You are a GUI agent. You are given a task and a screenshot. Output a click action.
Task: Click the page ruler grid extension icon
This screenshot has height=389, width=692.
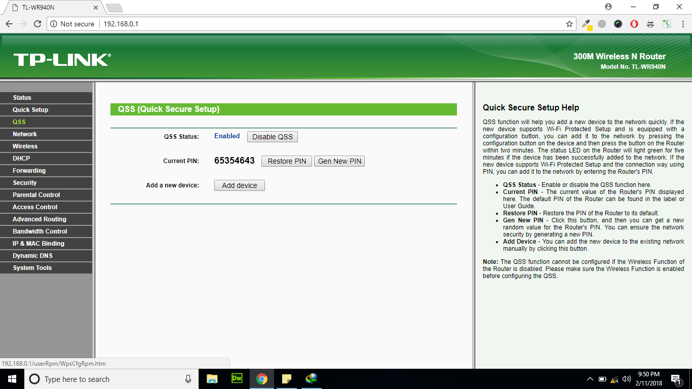667,24
